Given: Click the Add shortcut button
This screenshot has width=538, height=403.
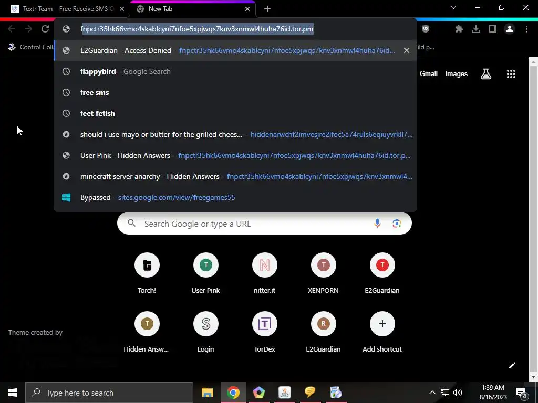Looking at the screenshot, I should click(382, 332).
